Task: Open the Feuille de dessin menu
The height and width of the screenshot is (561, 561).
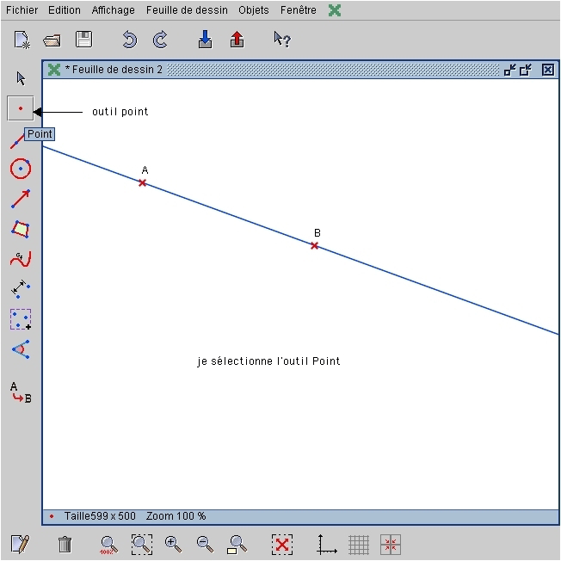Action: 187,10
